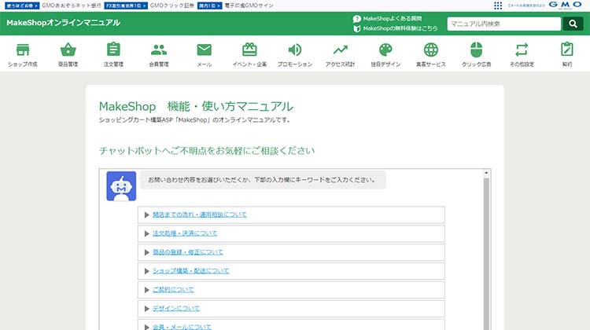Open the 契約 contract pen icon
The height and width of the screenshot is (330, 590).
point(567,49)
